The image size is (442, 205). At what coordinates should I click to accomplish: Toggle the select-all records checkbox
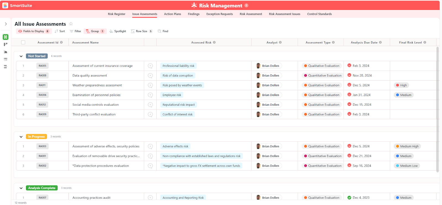[23, 42]
